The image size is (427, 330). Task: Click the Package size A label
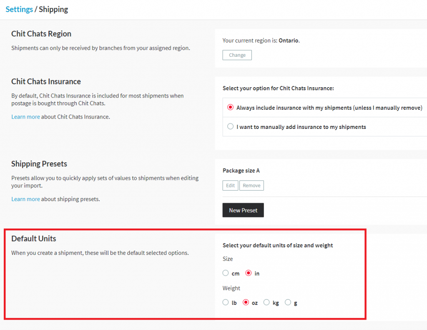[x=241, y=171]
